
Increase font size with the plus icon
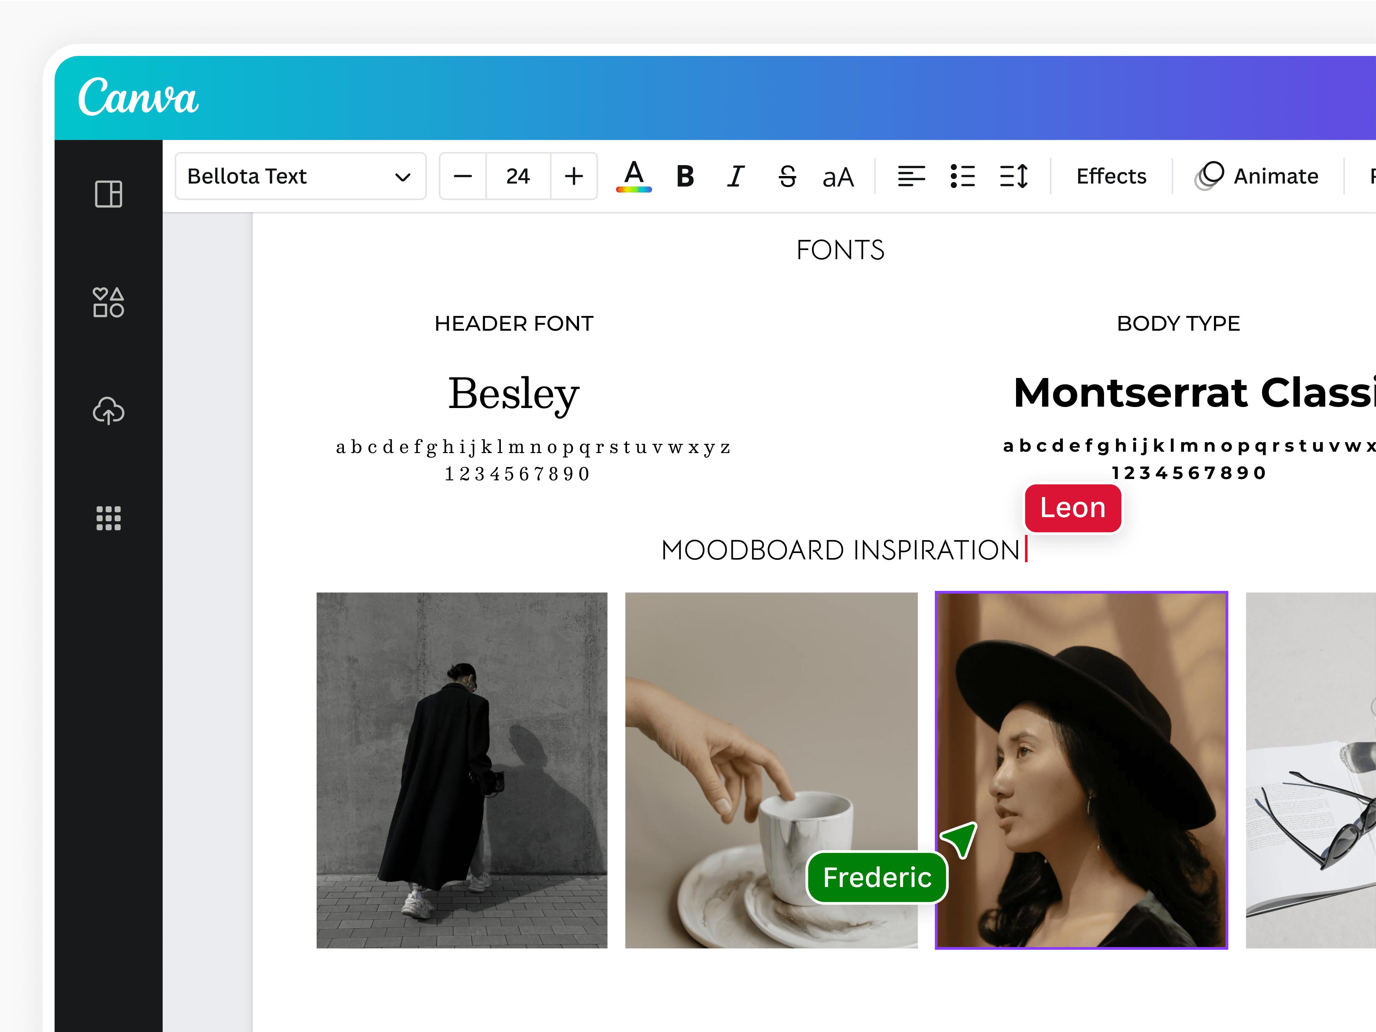pyautogui.click(x=573, y=177)
